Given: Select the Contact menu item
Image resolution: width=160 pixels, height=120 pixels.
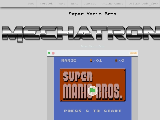Looking at the screenshot, I should click(x=90, y=4).
